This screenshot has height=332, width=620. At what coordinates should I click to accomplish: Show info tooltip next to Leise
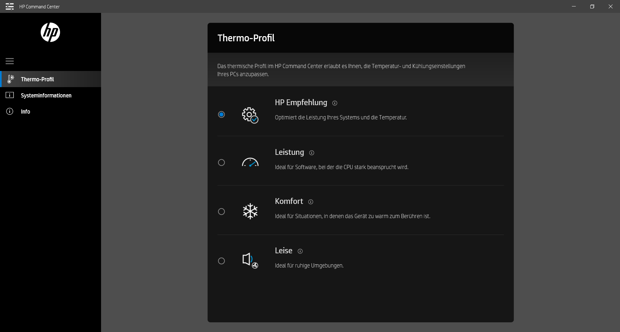300,251
